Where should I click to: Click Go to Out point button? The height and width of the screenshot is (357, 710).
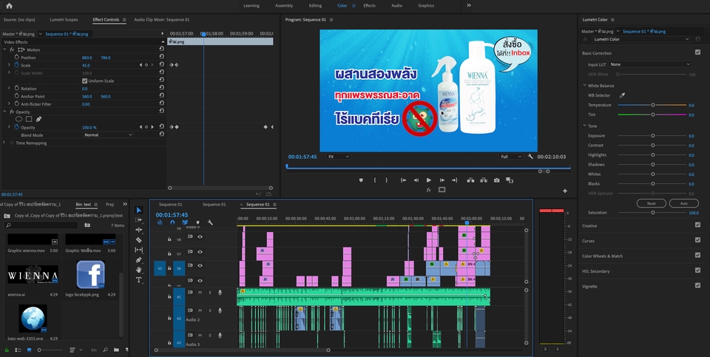(455, 180)
